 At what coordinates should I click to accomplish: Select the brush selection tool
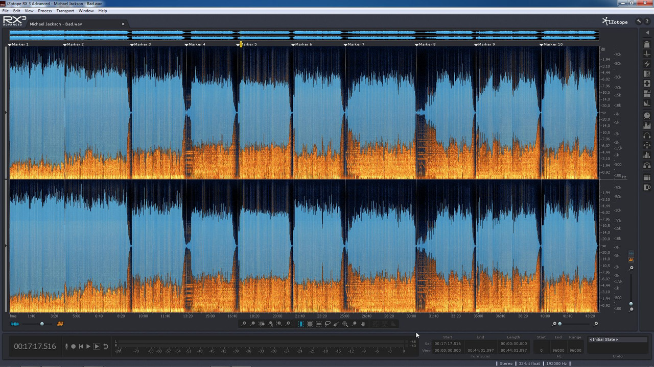click(x=336, y=324)
